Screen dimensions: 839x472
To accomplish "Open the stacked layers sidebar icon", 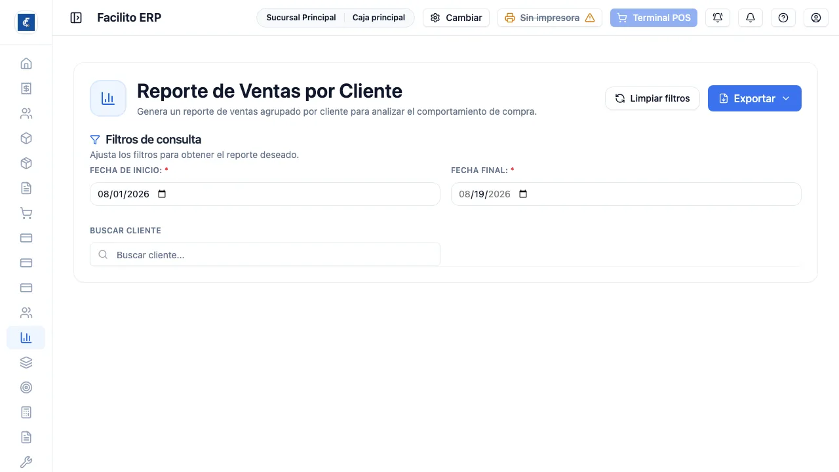I will pyautogui.click(x=26, y=363).
